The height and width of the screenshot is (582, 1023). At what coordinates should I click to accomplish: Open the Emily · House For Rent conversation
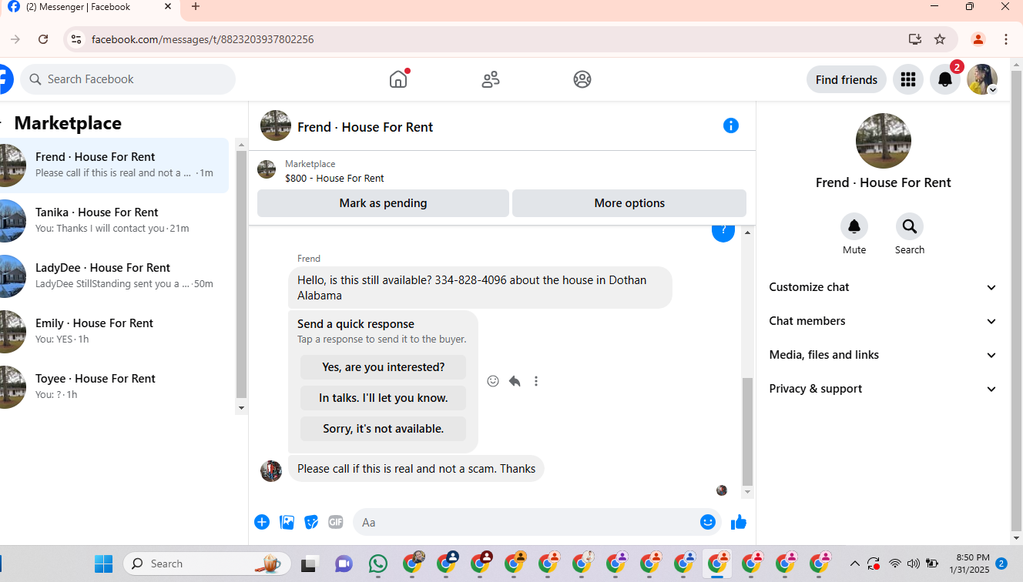click(115, 331)
